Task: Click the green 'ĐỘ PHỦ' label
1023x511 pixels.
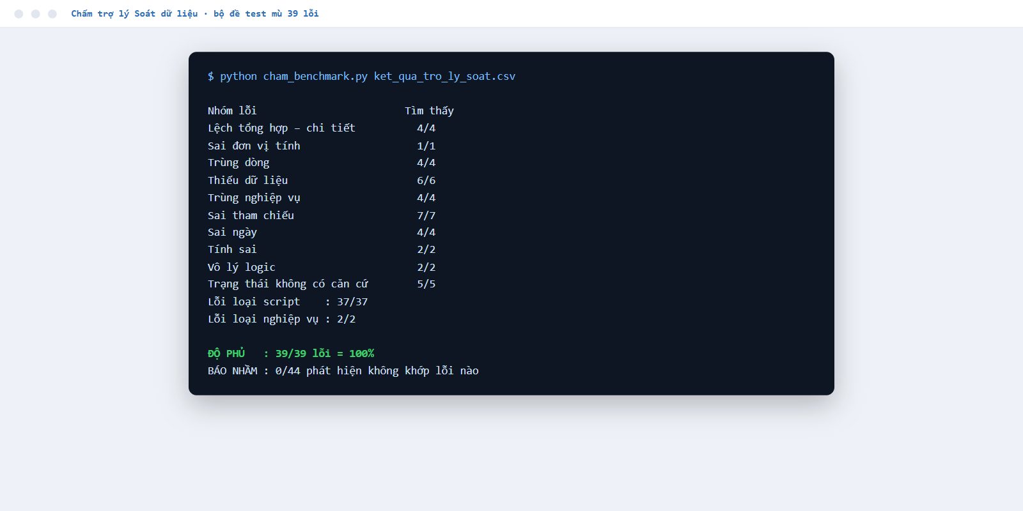Action: tap(226, 353)
